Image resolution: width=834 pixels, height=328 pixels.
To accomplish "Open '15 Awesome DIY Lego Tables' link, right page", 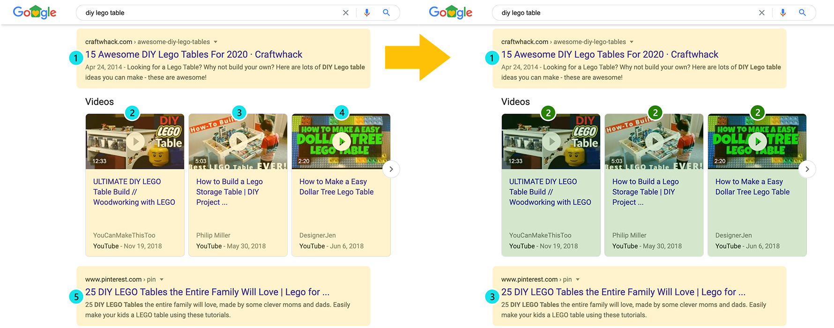I will [x=610, y=54].
